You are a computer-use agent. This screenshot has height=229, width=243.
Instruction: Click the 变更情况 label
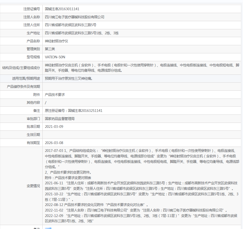[x=33, y=186]
